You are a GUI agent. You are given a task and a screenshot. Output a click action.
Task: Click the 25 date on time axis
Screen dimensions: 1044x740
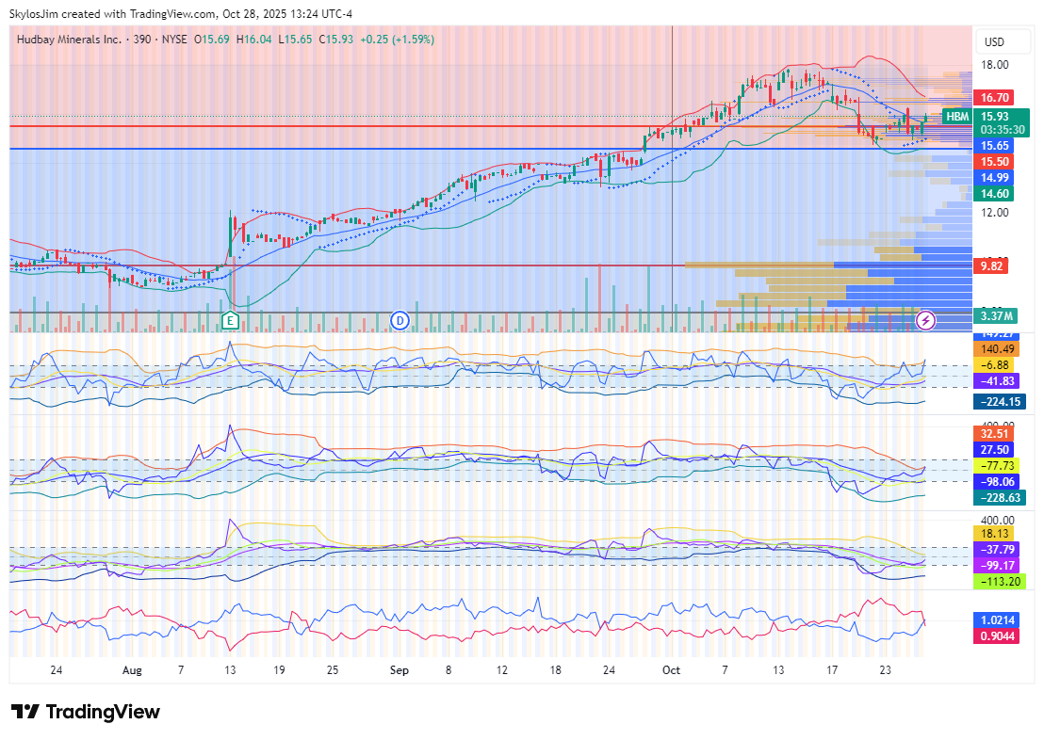coord(333,670)
